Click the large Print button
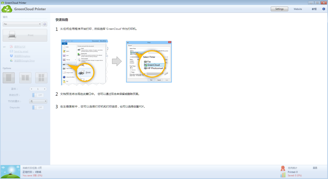The image size is (328, 179). click(25, 35)
